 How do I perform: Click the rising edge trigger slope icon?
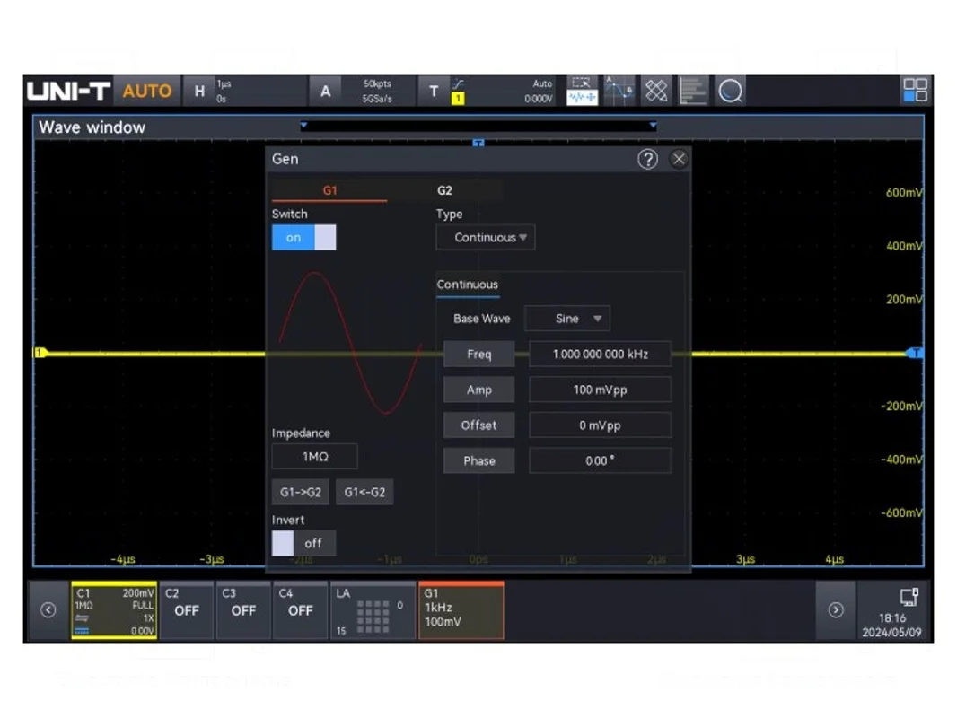point(458,83)
